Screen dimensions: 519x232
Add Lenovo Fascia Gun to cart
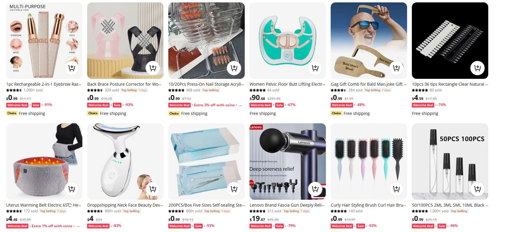point(315,189)
